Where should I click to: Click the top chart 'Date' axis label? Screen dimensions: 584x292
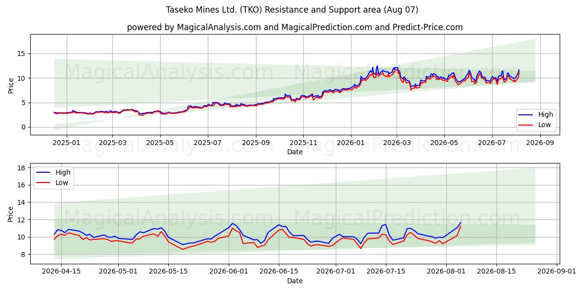coord(295,152)
